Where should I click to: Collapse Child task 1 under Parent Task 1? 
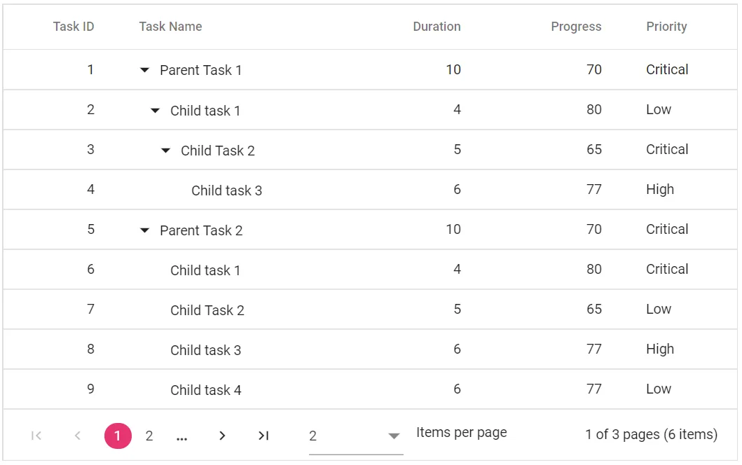point(155,110)
